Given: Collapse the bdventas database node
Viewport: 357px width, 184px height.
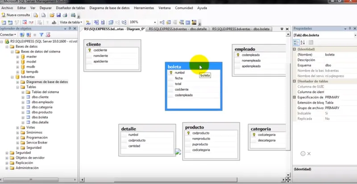Looking at the screenshot, I should point(12,77).
